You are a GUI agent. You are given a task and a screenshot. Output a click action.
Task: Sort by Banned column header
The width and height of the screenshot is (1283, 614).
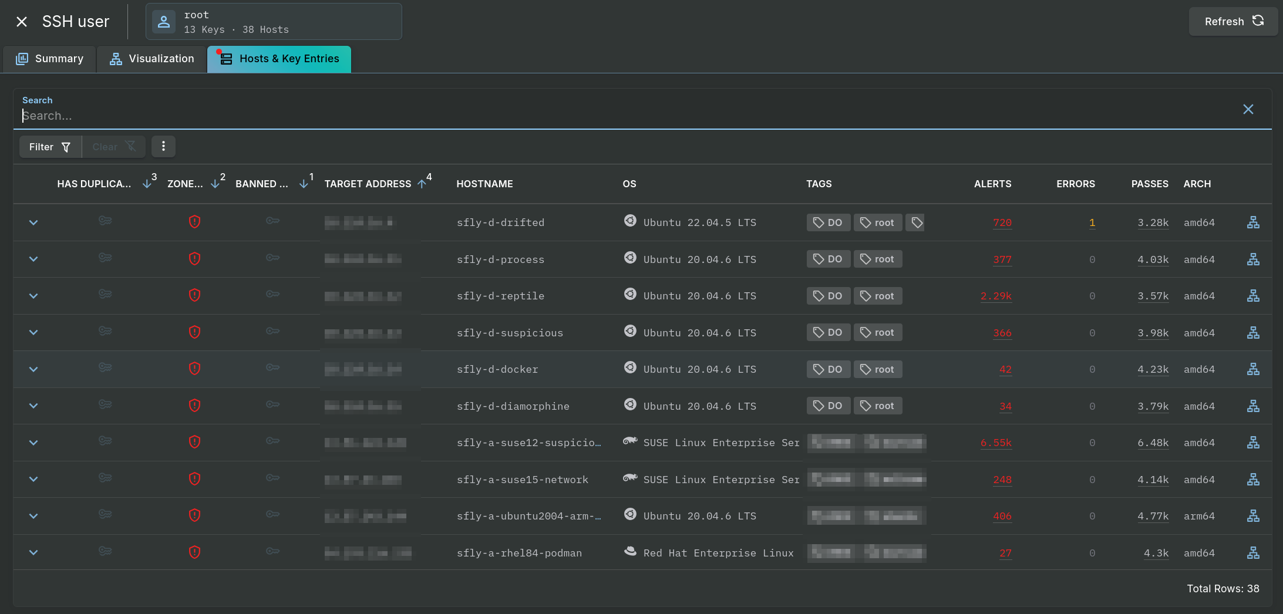262,184
